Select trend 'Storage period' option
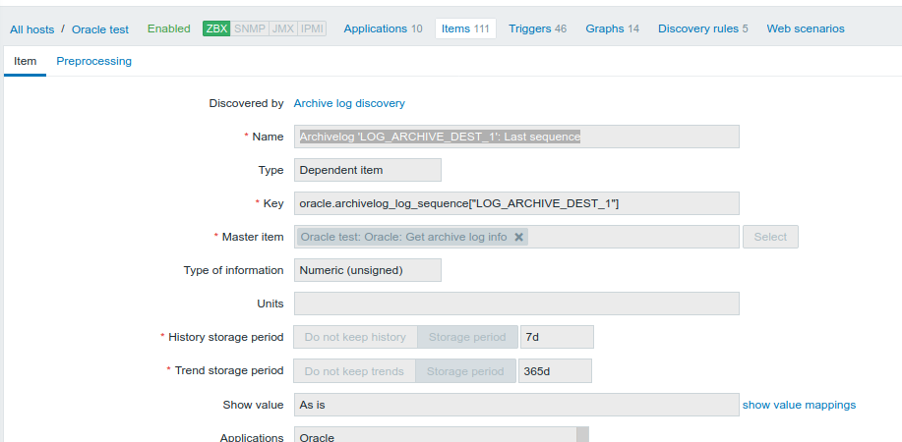The width and height of the screenshot is (902, 442). 465,370
